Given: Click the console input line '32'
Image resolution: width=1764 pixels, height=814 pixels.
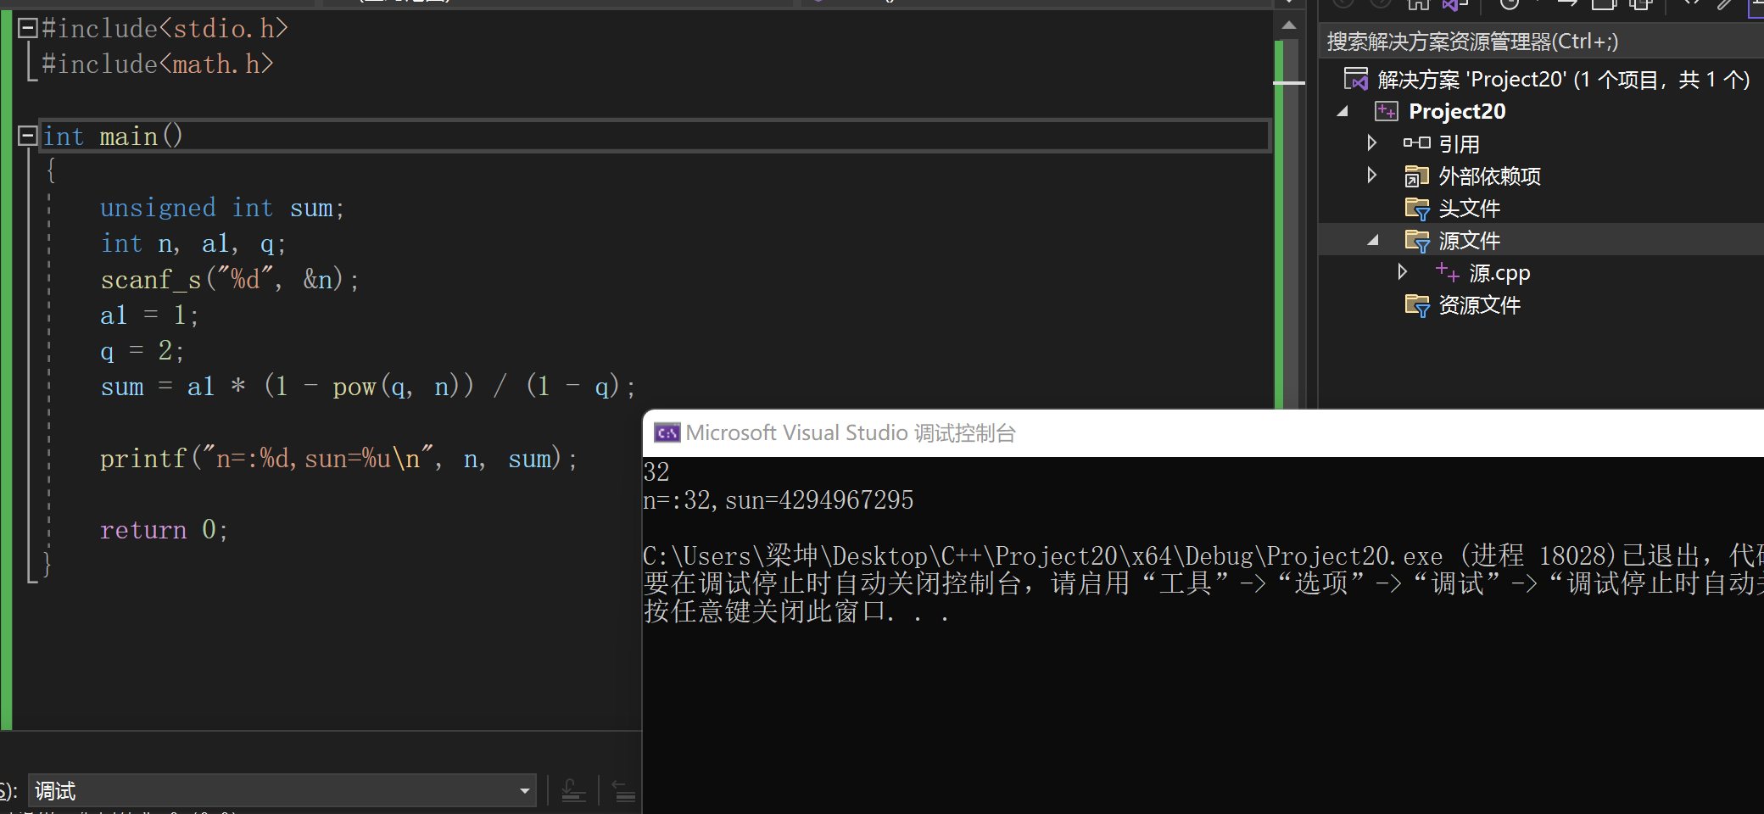Looking at the screenshot, I should (x=656, y=471).
